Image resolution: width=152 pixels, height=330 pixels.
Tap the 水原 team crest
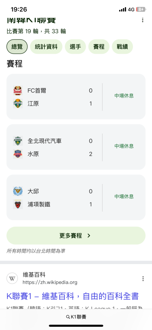point(18,154)
